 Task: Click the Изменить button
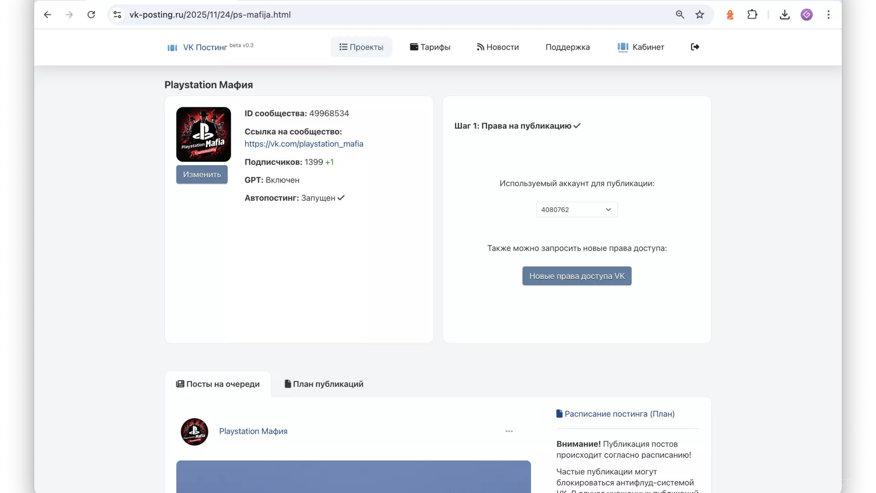point(202,174)
